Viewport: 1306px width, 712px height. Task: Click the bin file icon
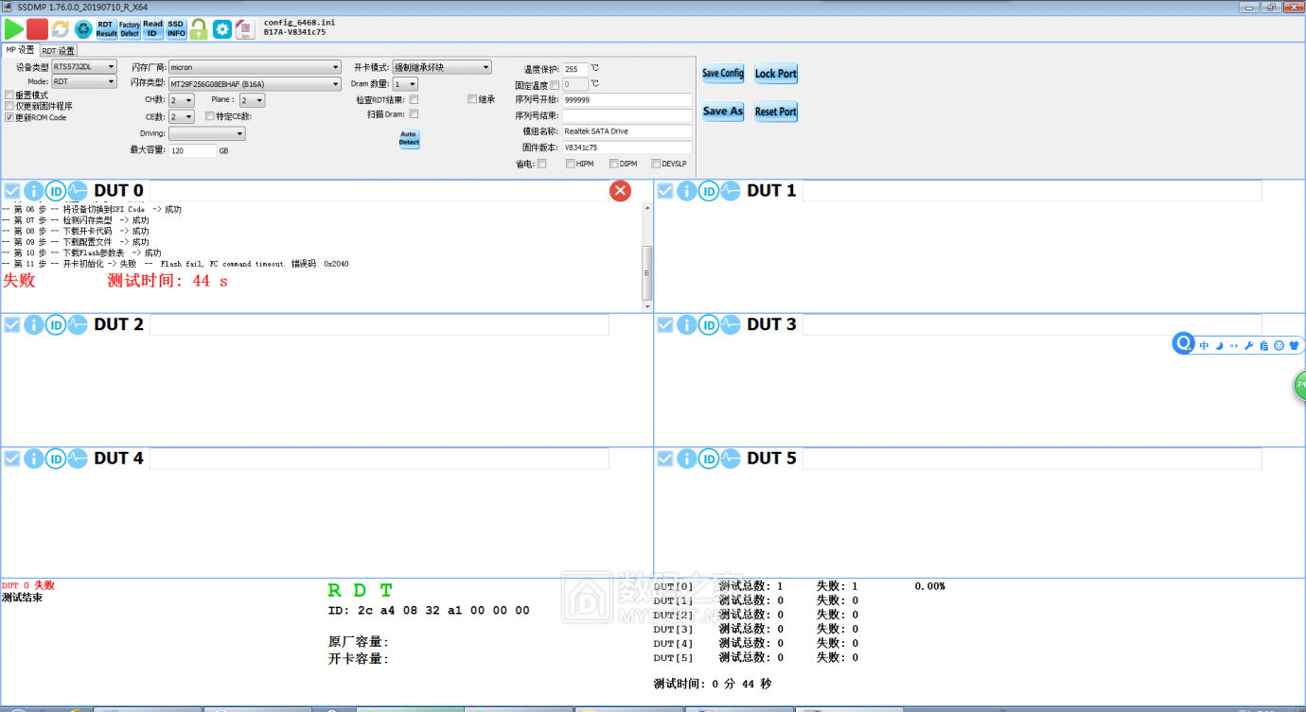tap(244, 29)
